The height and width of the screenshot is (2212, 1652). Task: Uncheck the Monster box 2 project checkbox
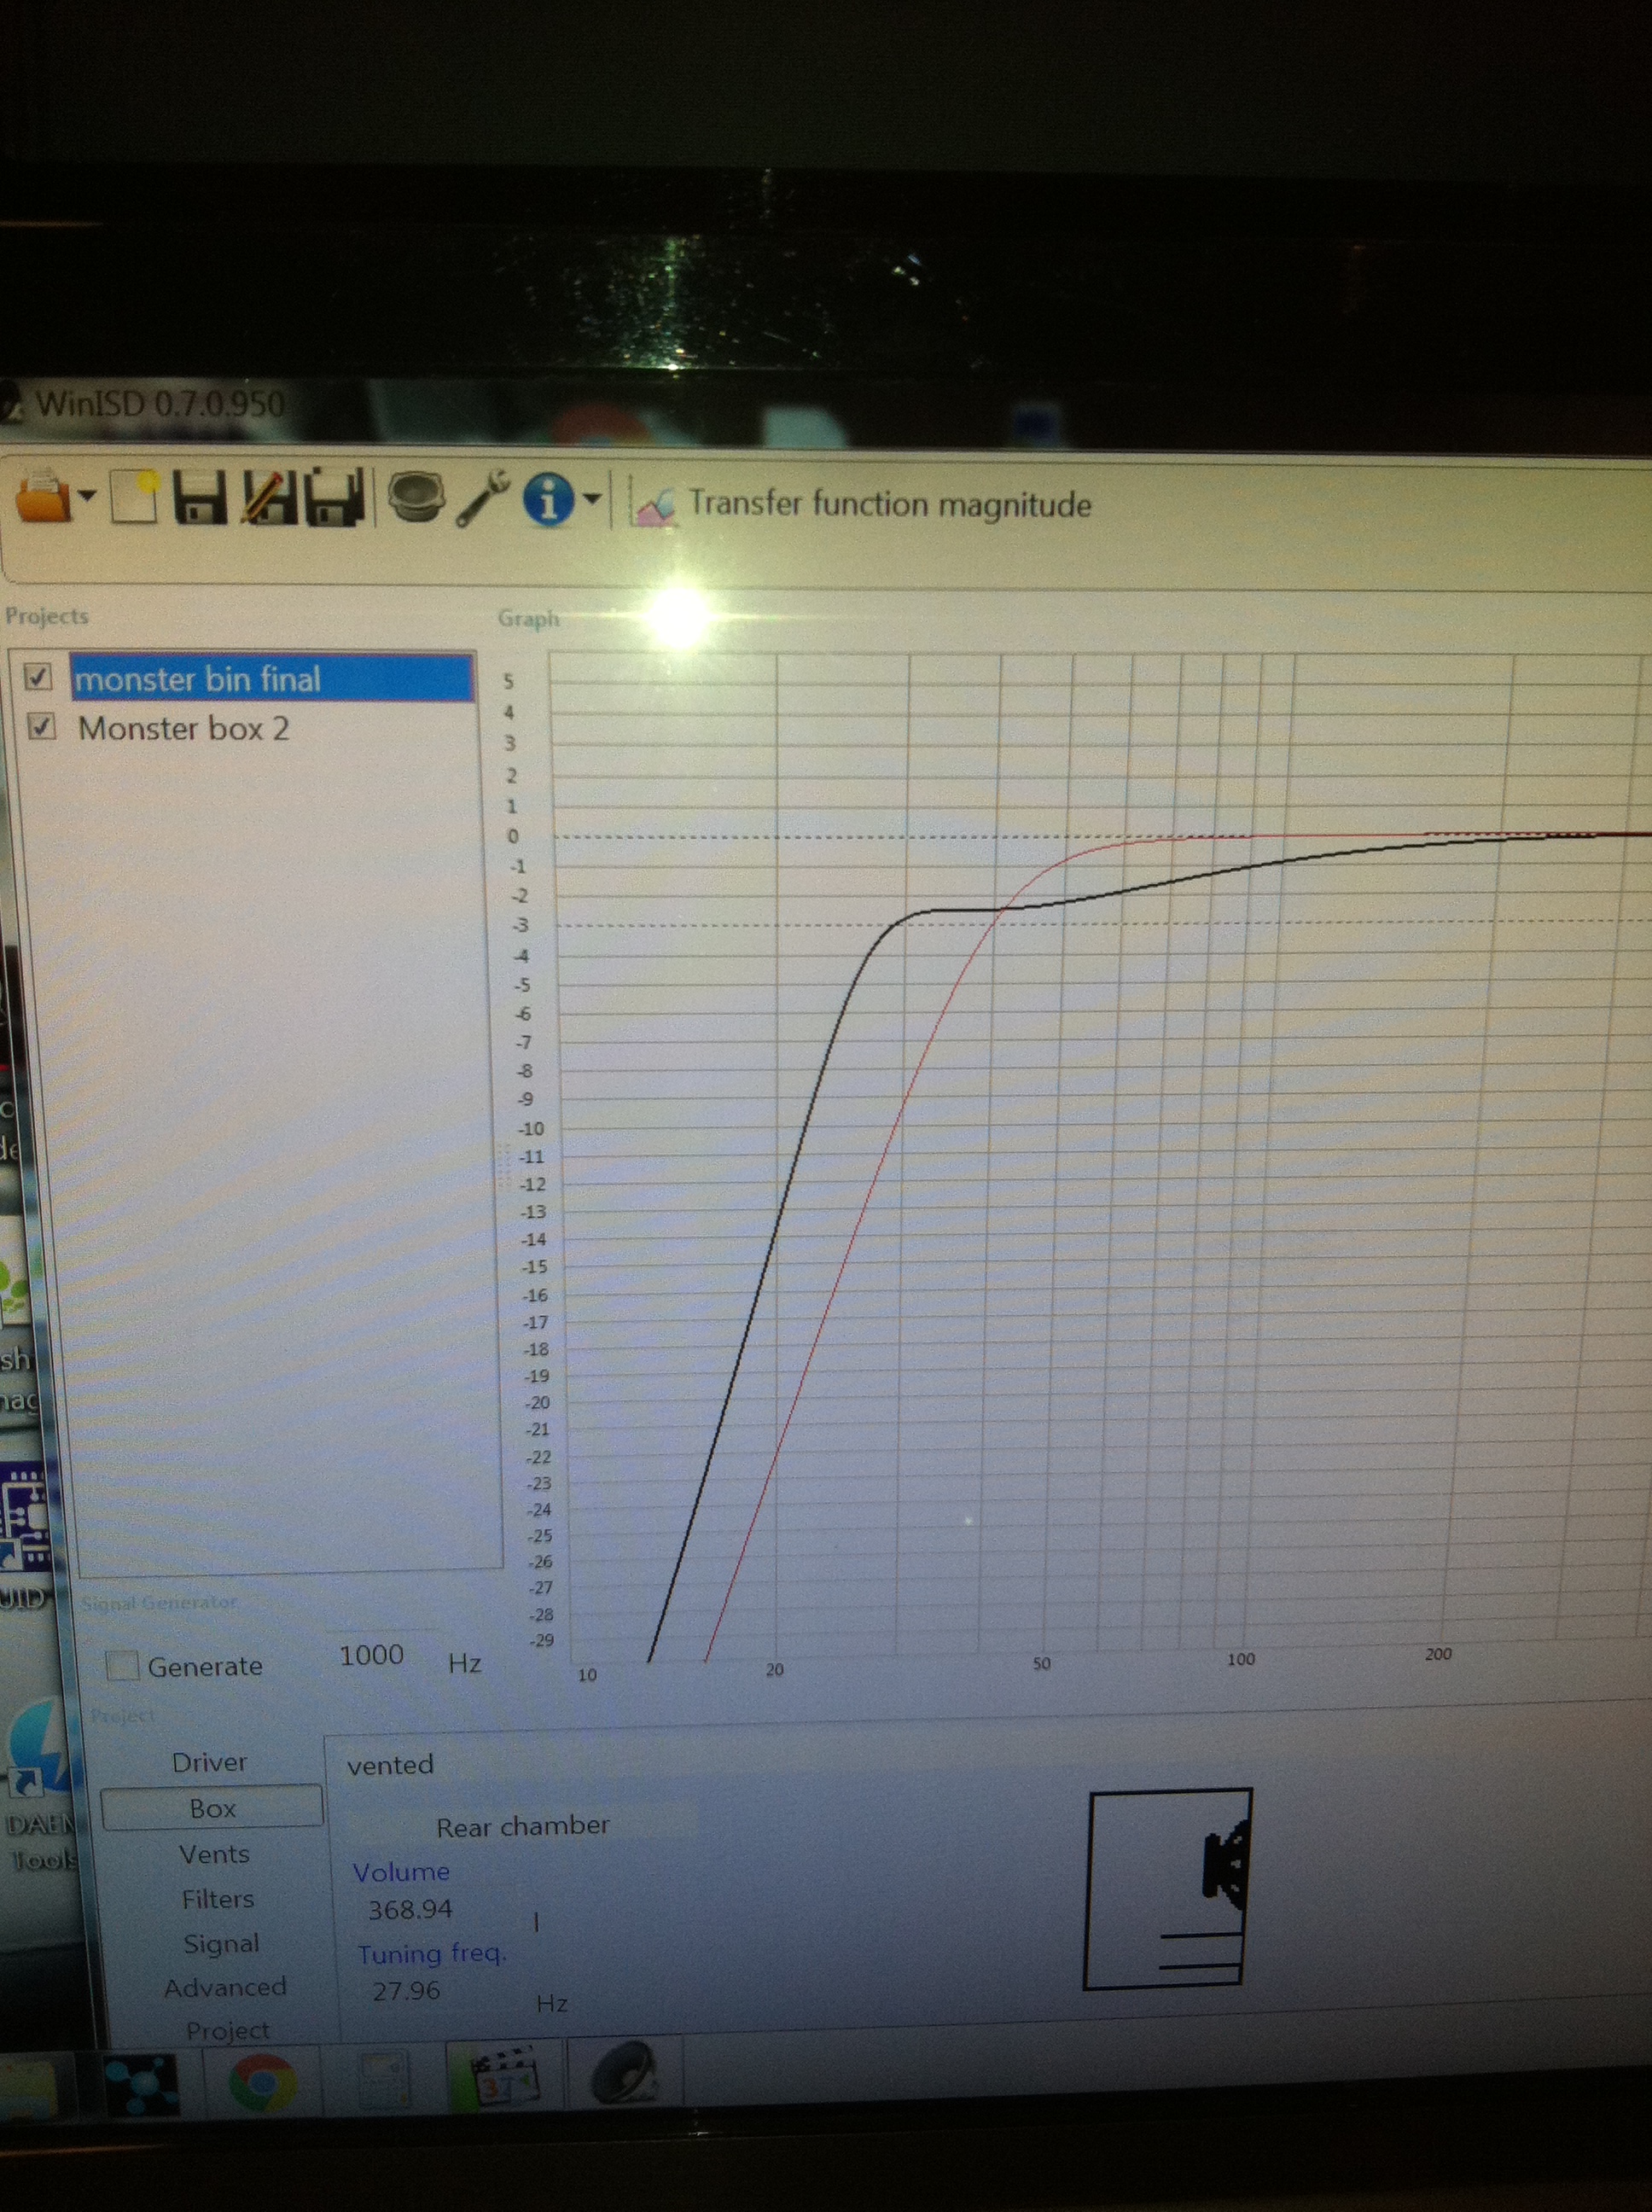tap(41, 726)
